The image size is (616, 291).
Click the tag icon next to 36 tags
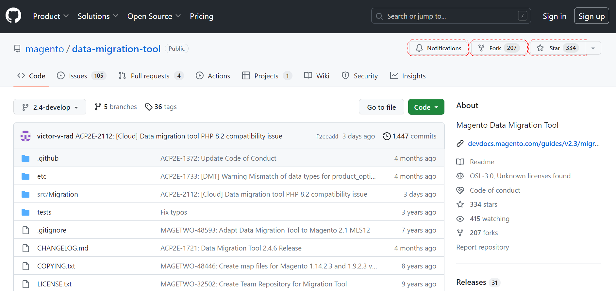149,107
